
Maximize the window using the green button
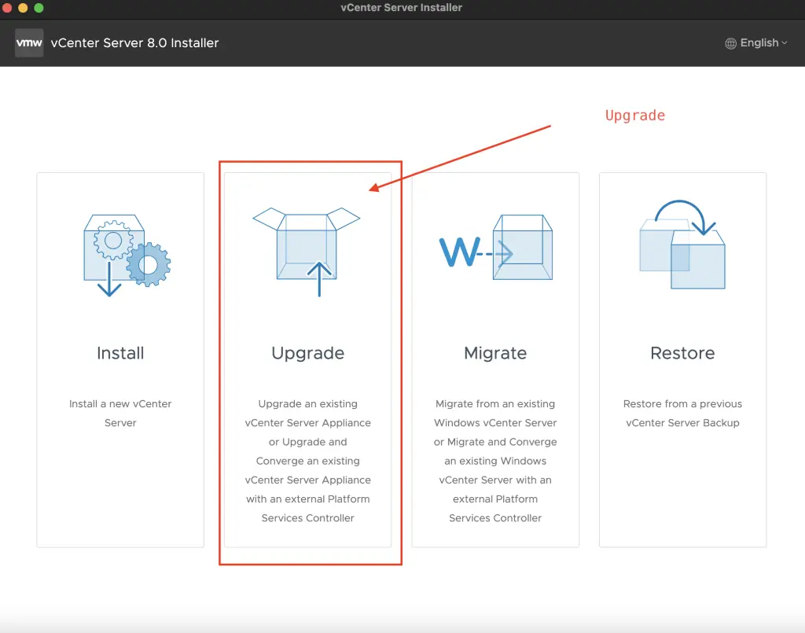coord(39,8)
